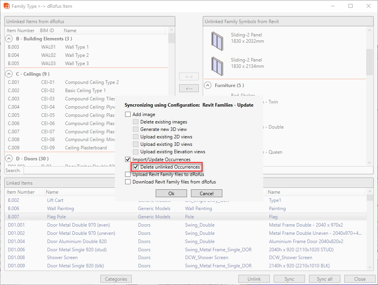
Task: Enable Upload Revit Family files to dRofus
Action: (x=128, y=174)
